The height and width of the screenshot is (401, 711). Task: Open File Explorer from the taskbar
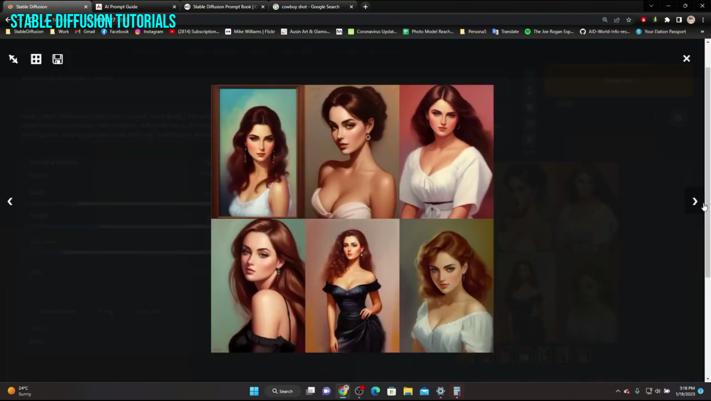[408, 391]
